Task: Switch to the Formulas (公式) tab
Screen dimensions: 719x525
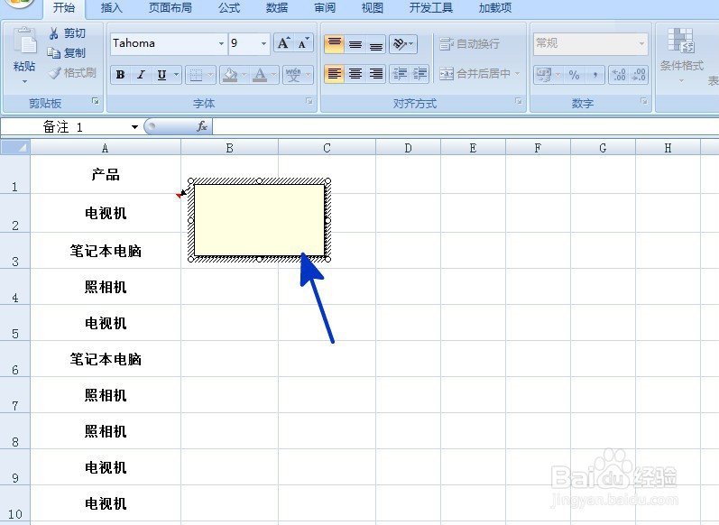Action: [229, 8]
